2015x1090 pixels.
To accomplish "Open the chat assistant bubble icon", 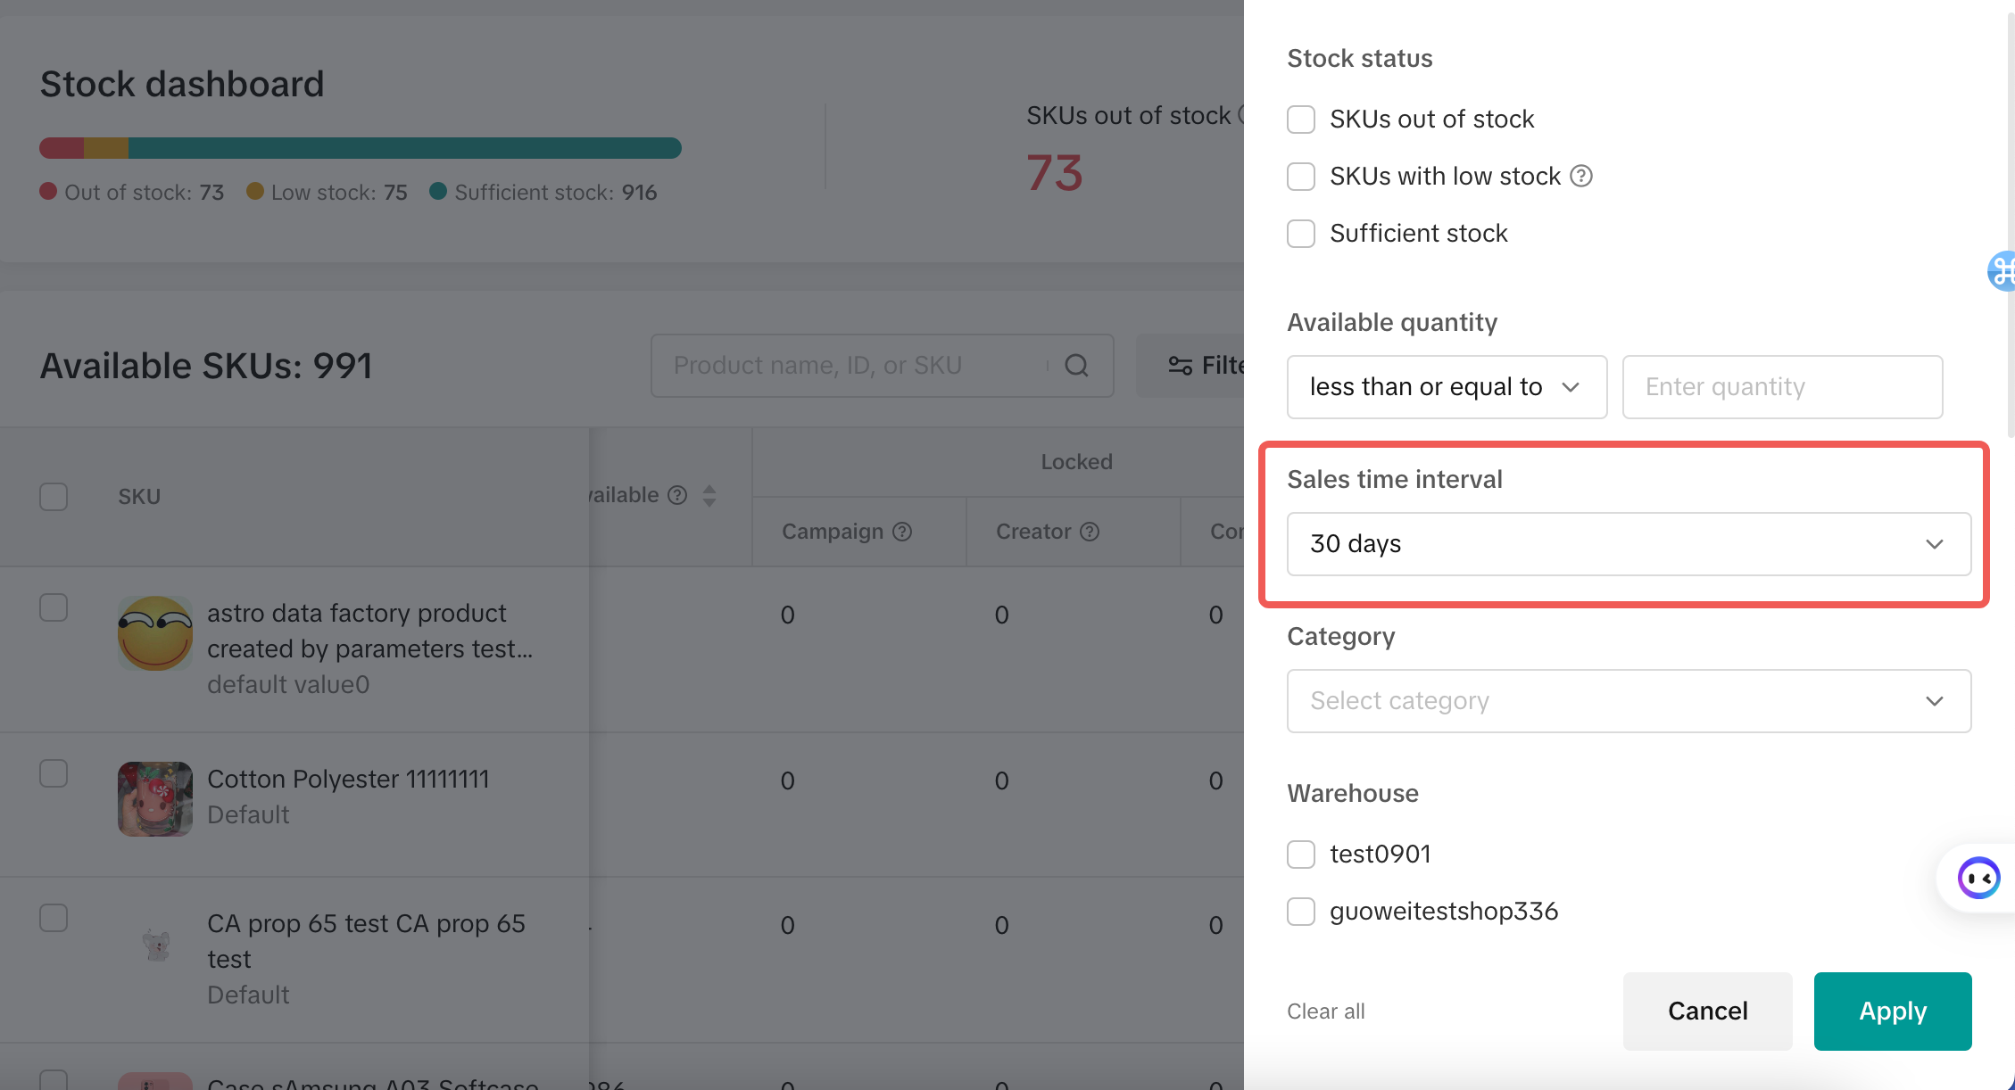I will [x=1978, y=879].
